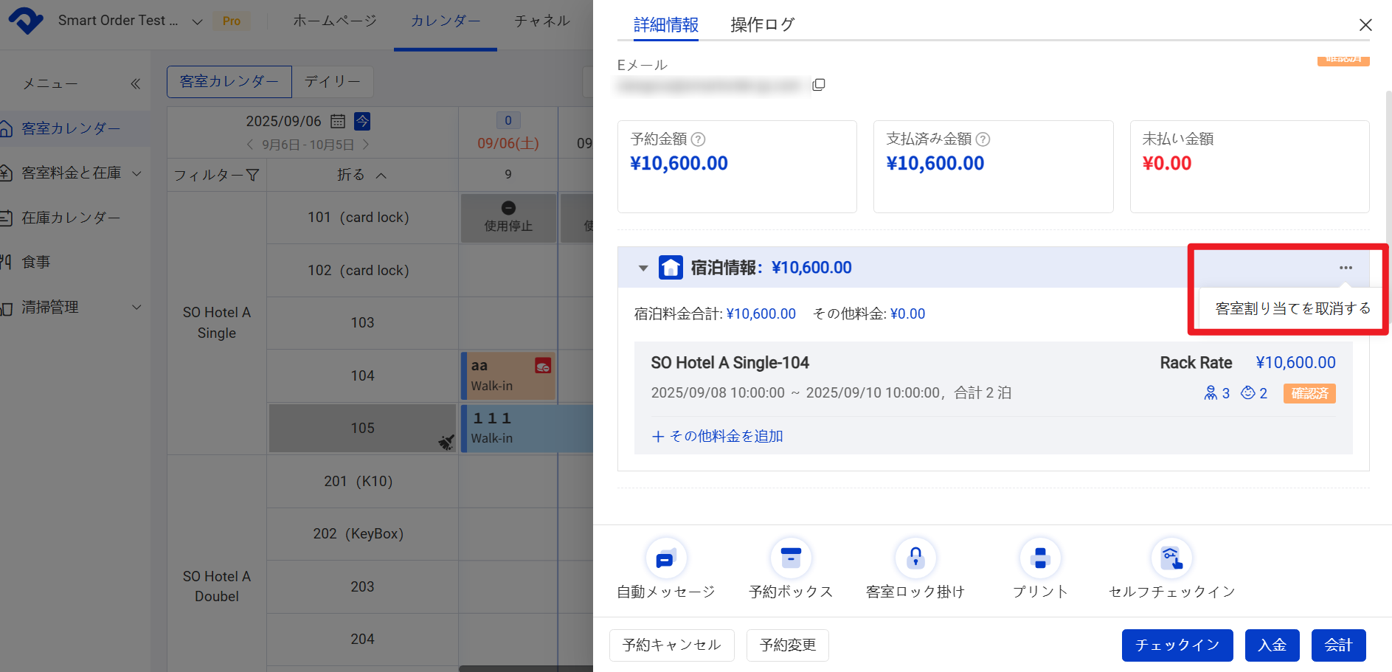Click the 予約キャンセル button
The height and width of the screenshot is (672, 1392).
tap(671, 645)
